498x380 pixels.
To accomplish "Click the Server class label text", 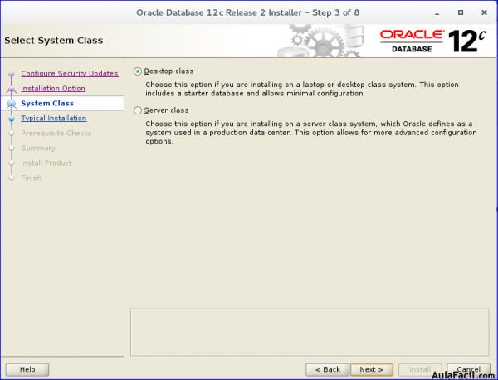I will [167, 110].
